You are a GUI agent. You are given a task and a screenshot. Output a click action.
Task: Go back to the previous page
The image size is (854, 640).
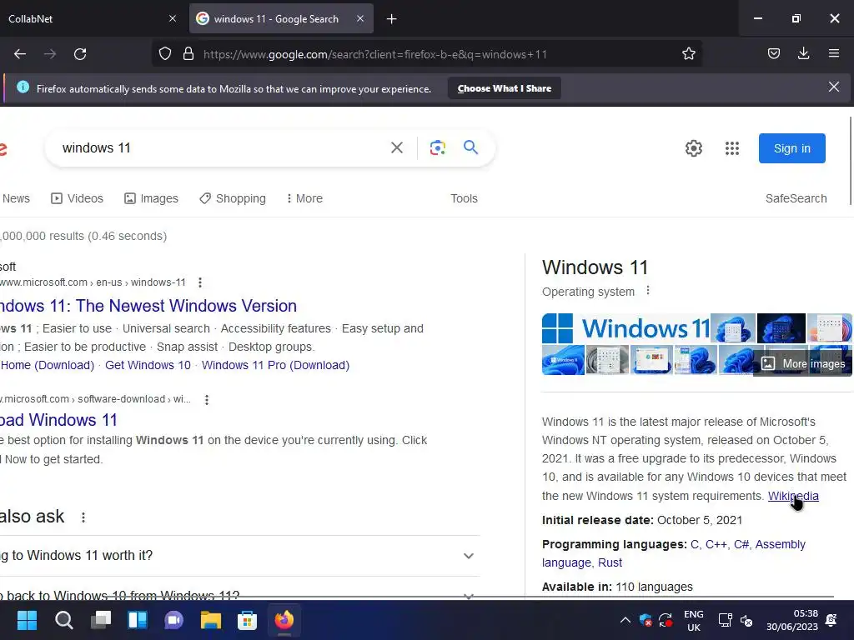(x=20, y=54)
